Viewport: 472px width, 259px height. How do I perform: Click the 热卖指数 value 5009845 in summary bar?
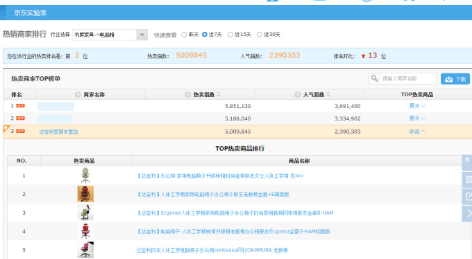pyautogui.click(x=191, y=55)
